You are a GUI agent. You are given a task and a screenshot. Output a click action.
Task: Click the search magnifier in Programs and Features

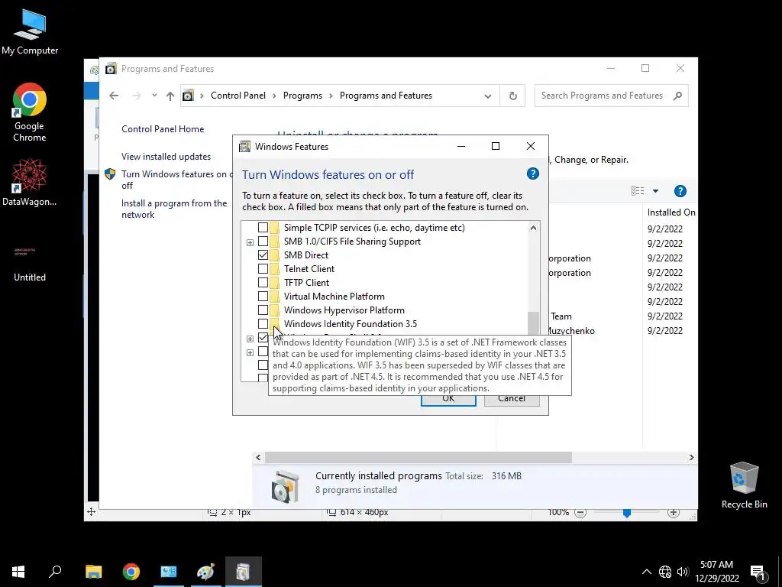pyautogui.click(x=677, y=96)
